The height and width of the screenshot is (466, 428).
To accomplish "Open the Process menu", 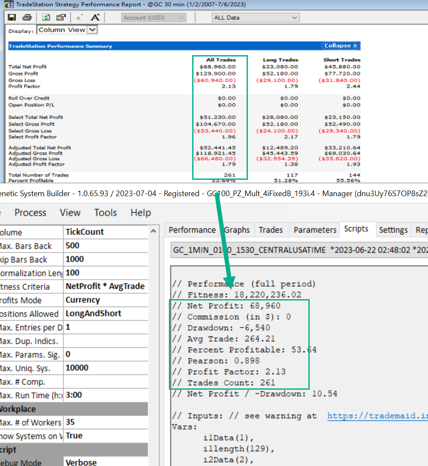I will click(30, 213).
